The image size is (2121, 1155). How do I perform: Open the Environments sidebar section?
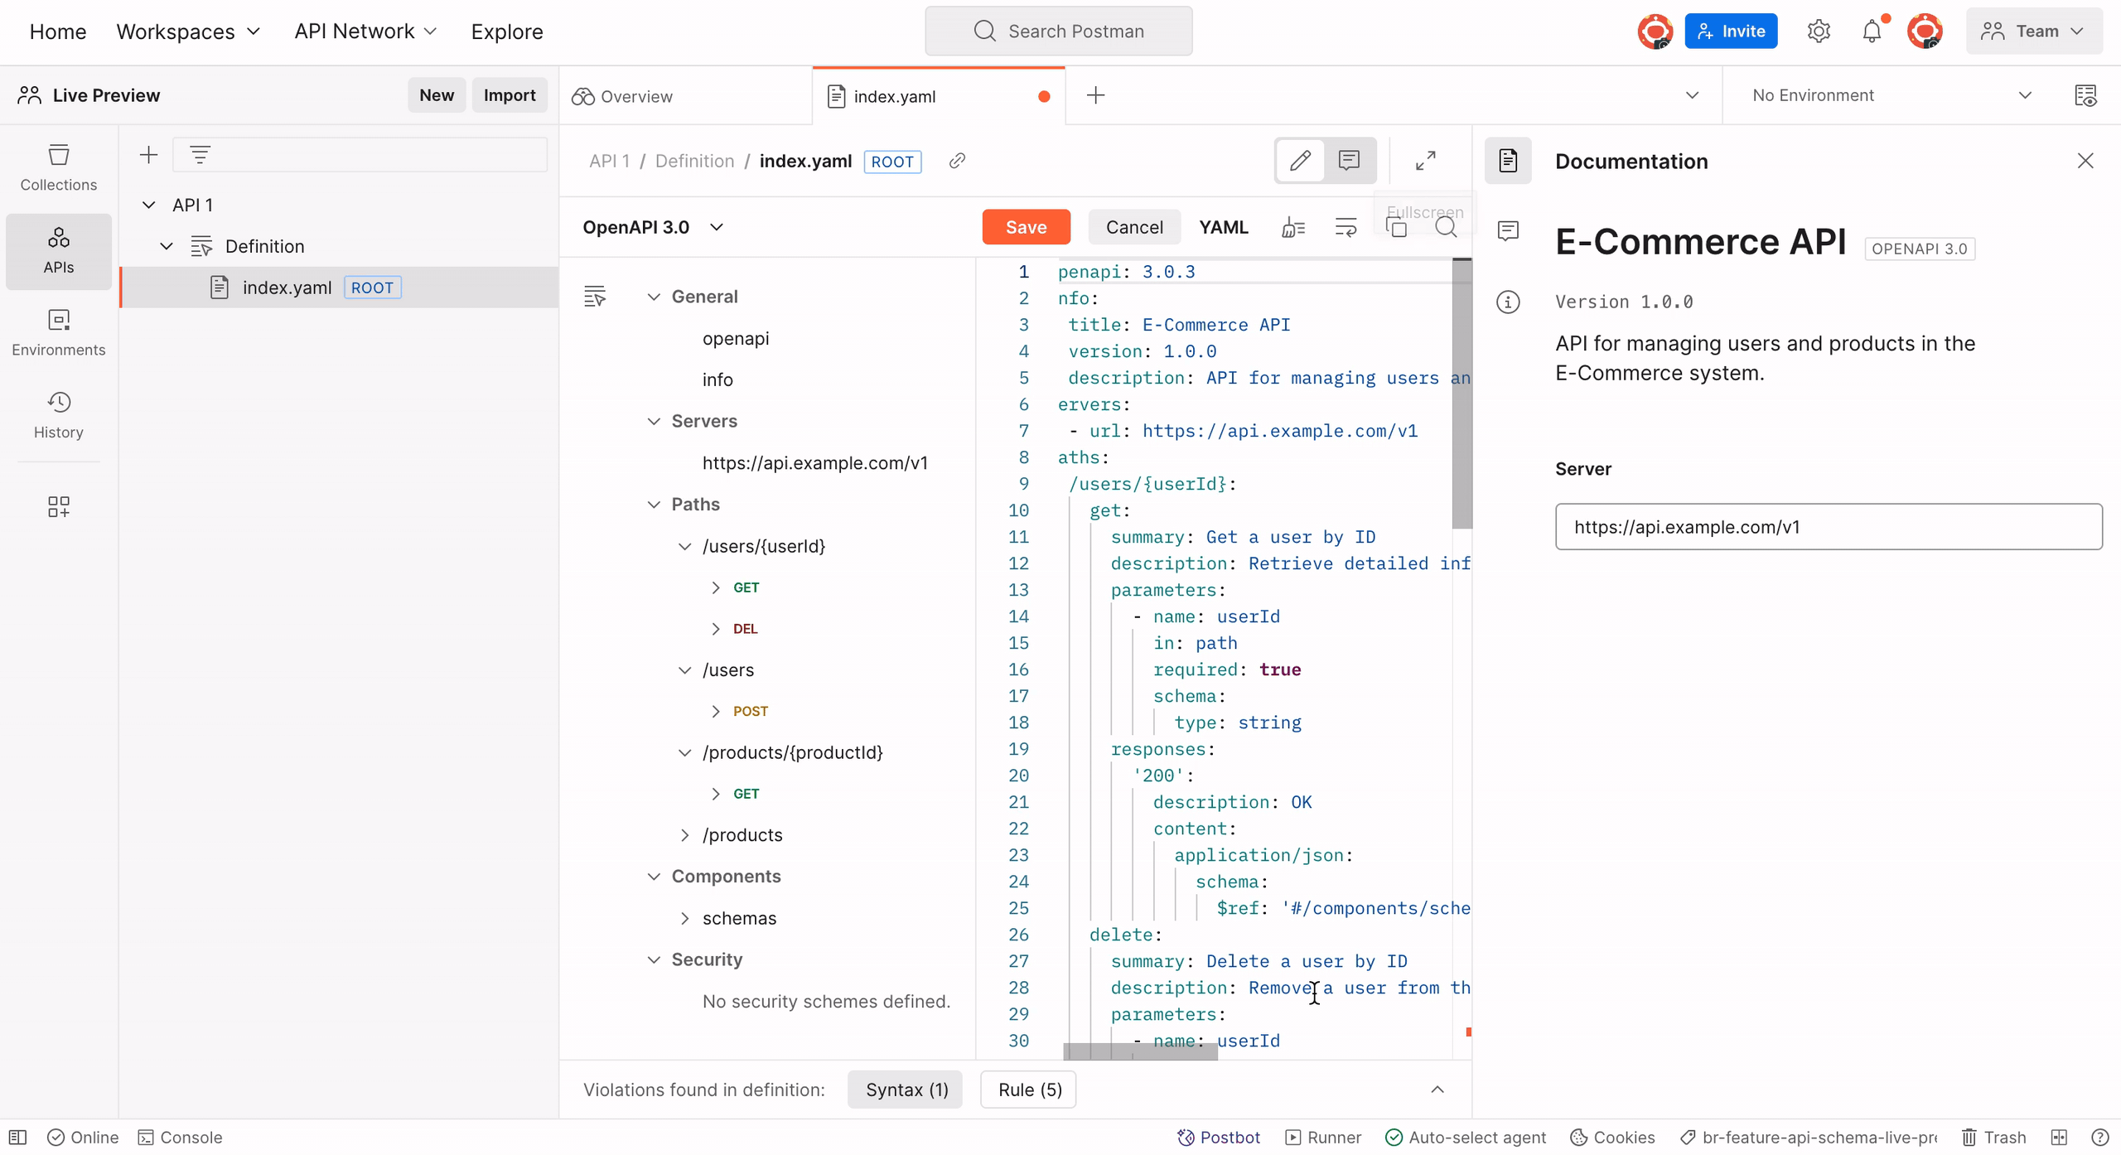click(x=58, y=333)
